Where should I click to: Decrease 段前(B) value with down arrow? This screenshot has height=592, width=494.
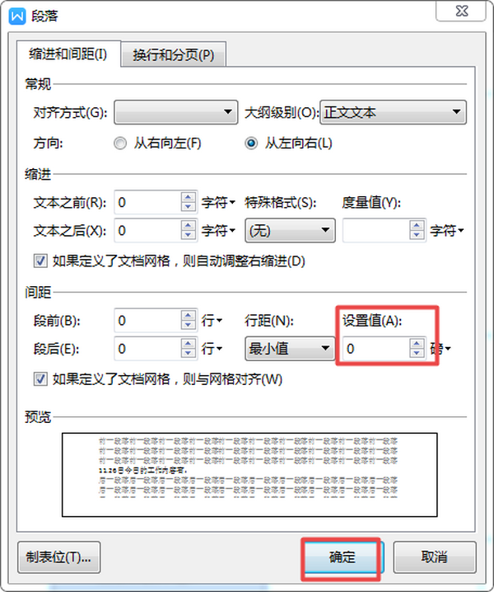point(189,326)
